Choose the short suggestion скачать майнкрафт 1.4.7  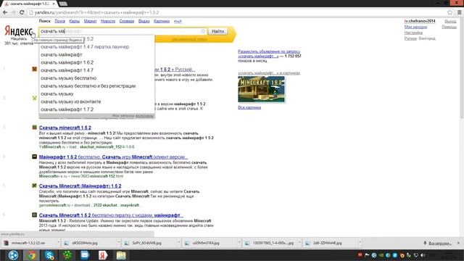tap(96, 70)
